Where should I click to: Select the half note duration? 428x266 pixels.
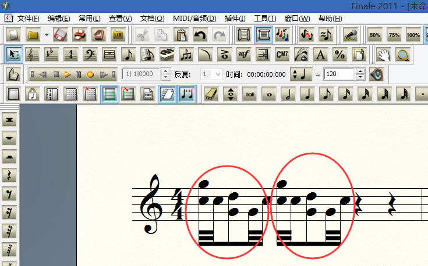click(288, 94)
